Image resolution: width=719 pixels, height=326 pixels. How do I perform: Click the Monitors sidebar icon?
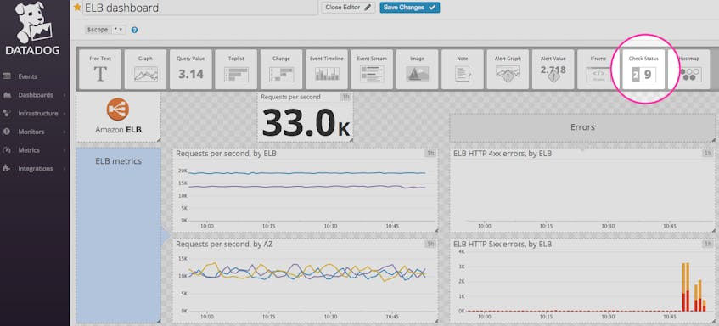pyautogui.click(x=7, y=132)
